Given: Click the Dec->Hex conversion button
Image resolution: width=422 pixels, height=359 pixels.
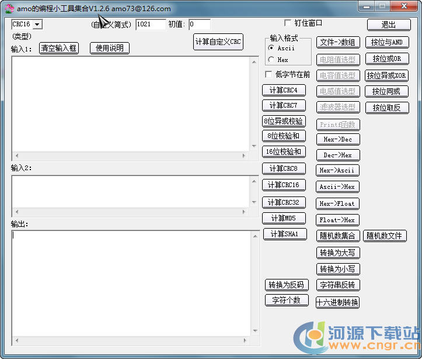Looking at the screenshot, I should (338, 156).
